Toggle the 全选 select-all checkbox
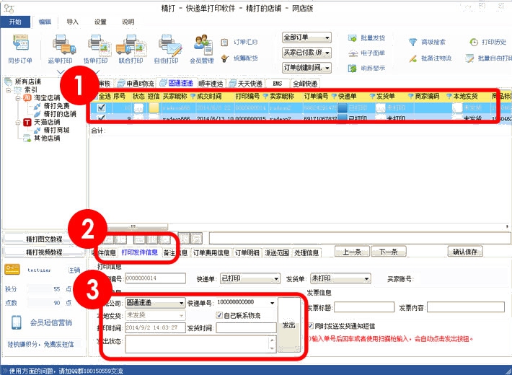Viewport: 512px width, 375px height. click(96, 97)
